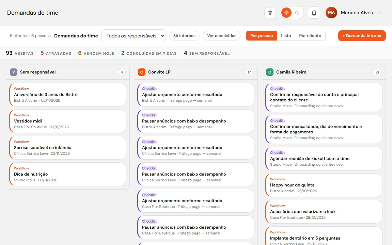Click the question mark icon of Sem responsável

[x=14, y=72]
